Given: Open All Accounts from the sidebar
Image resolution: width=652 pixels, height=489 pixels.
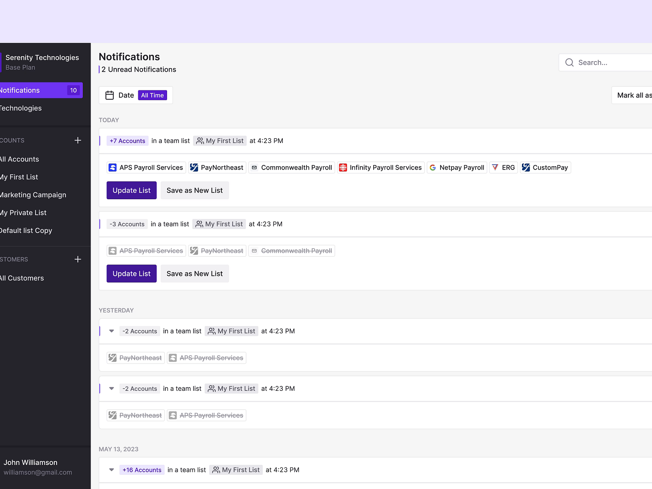Looking at the screenshot, I should tap(19, 159).
